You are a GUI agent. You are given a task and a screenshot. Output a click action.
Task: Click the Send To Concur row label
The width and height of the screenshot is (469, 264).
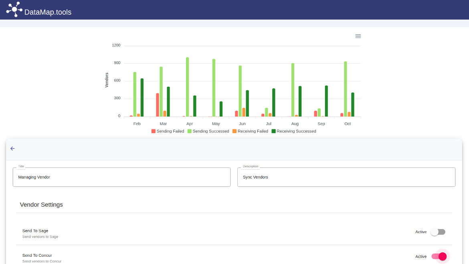[37, 255]
